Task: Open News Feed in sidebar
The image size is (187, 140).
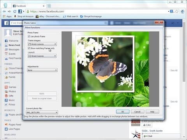Action: [12, 45]
